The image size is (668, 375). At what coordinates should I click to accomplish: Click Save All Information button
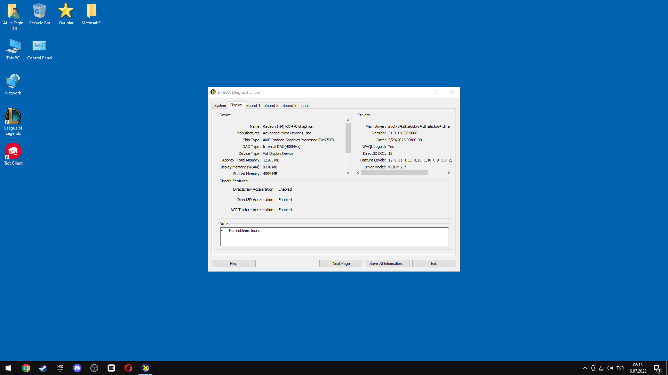coord(387,264)
